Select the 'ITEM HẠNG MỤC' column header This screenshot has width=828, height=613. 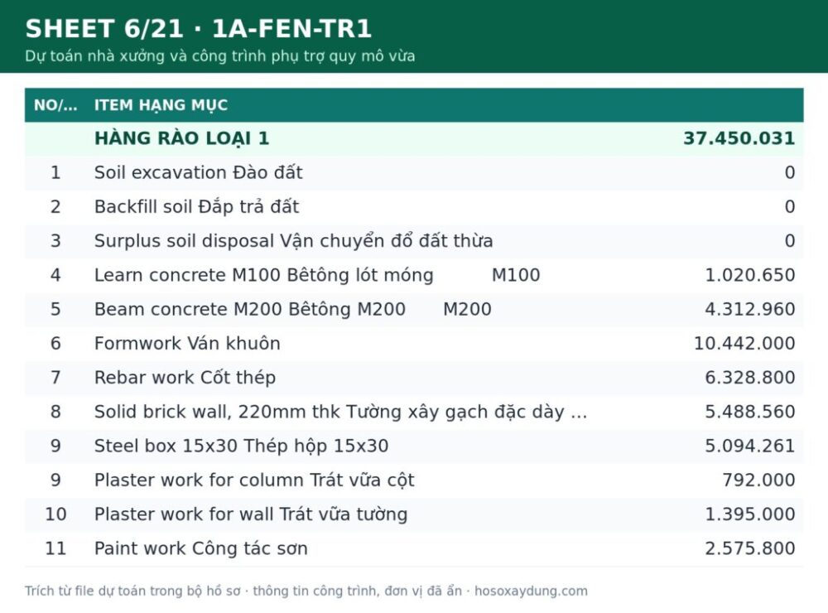point(161,105)
